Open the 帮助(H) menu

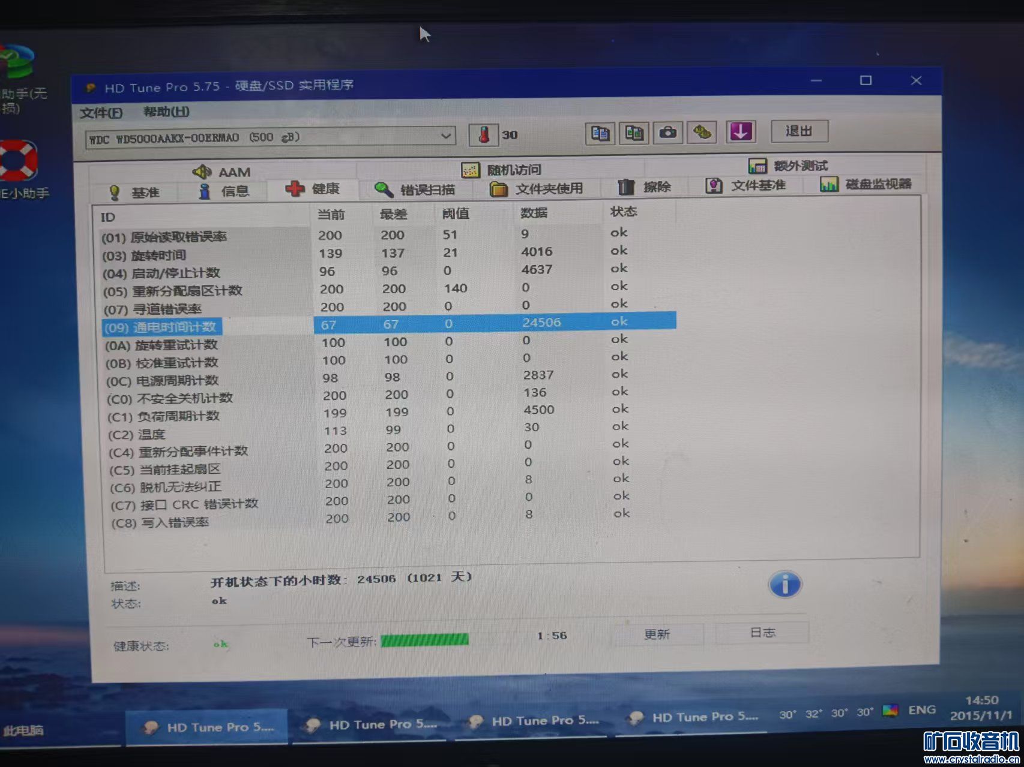coord(166,112)
